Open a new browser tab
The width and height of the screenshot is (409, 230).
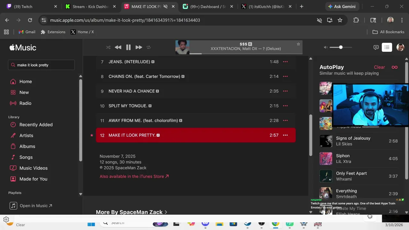(x=302, y=6)
